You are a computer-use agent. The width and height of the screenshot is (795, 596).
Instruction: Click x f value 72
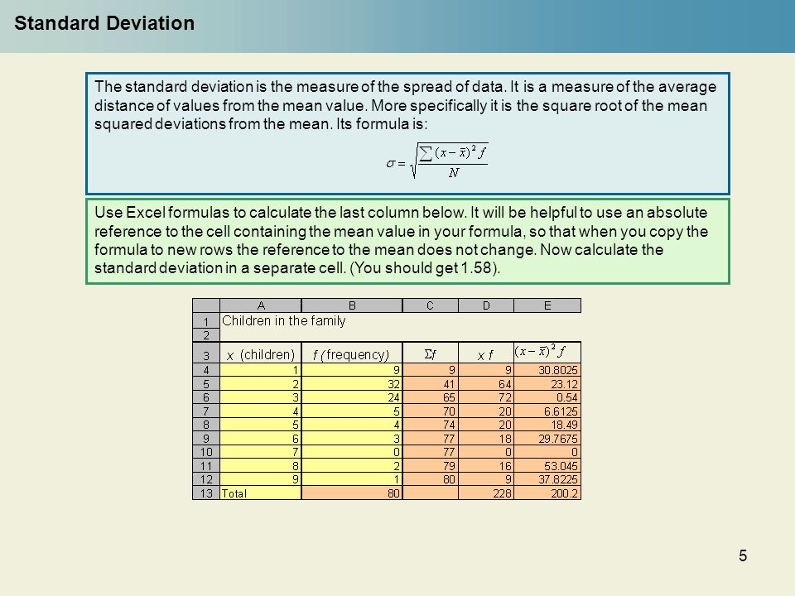[486, 397]
